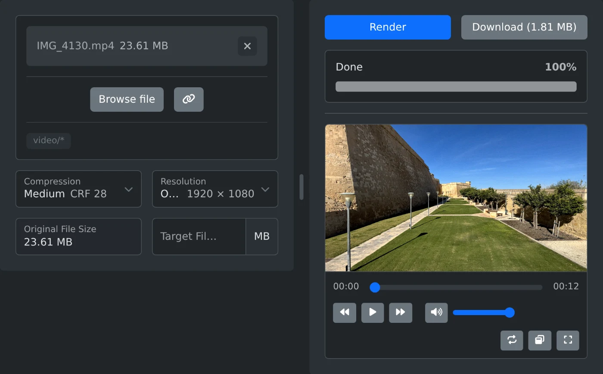The height and width of the screenshot is (374, 603).
Task: Click the 00:12 duration timestamp
Action: [x=566, y=286]
